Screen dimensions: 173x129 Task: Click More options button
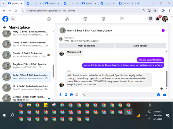pos(140,46)
